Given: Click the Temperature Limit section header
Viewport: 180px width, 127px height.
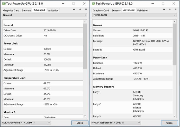Looking at the screenshot, I should (14, 78).
